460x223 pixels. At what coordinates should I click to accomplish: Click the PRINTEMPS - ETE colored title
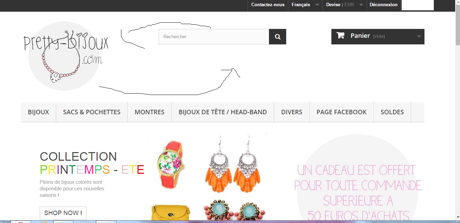[92, 170]
